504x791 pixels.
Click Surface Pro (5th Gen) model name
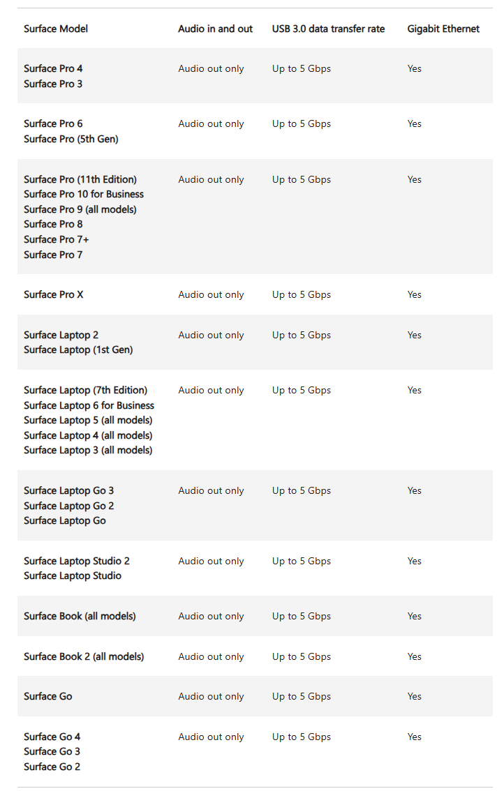tap(71, 139)
